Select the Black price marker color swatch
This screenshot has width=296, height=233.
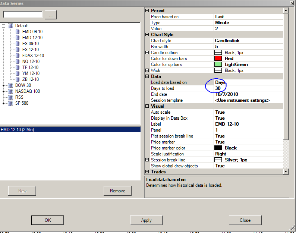point(218,148)
